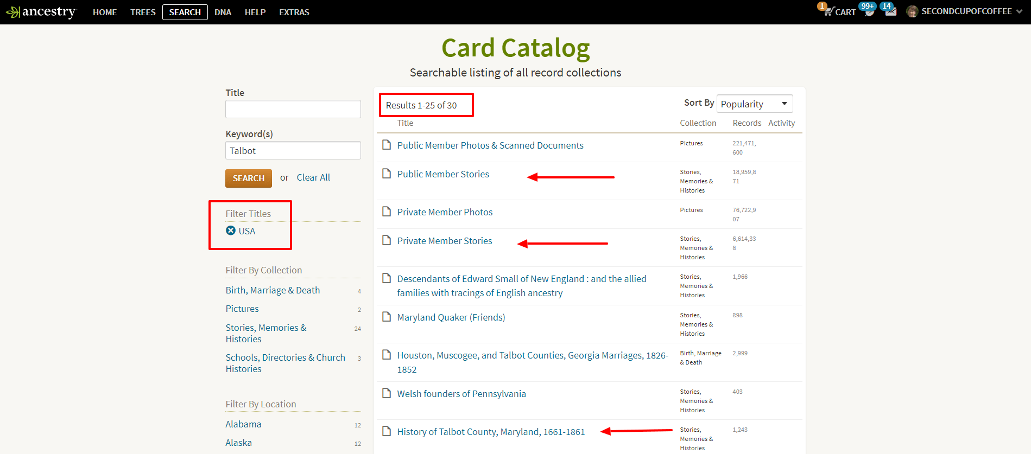Filter by Pictures collection
This screenshot has width=1031, height=454.
click(242, 309)
